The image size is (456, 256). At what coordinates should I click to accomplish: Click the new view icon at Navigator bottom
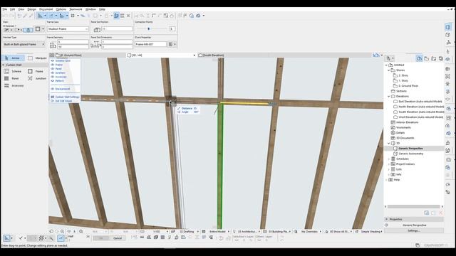pos(426,213)
